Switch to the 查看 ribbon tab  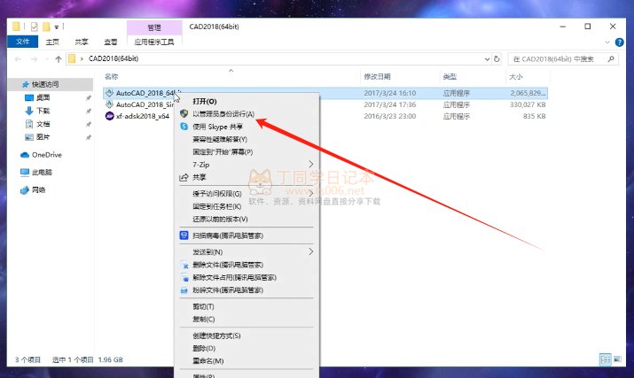tap(110, 42)
